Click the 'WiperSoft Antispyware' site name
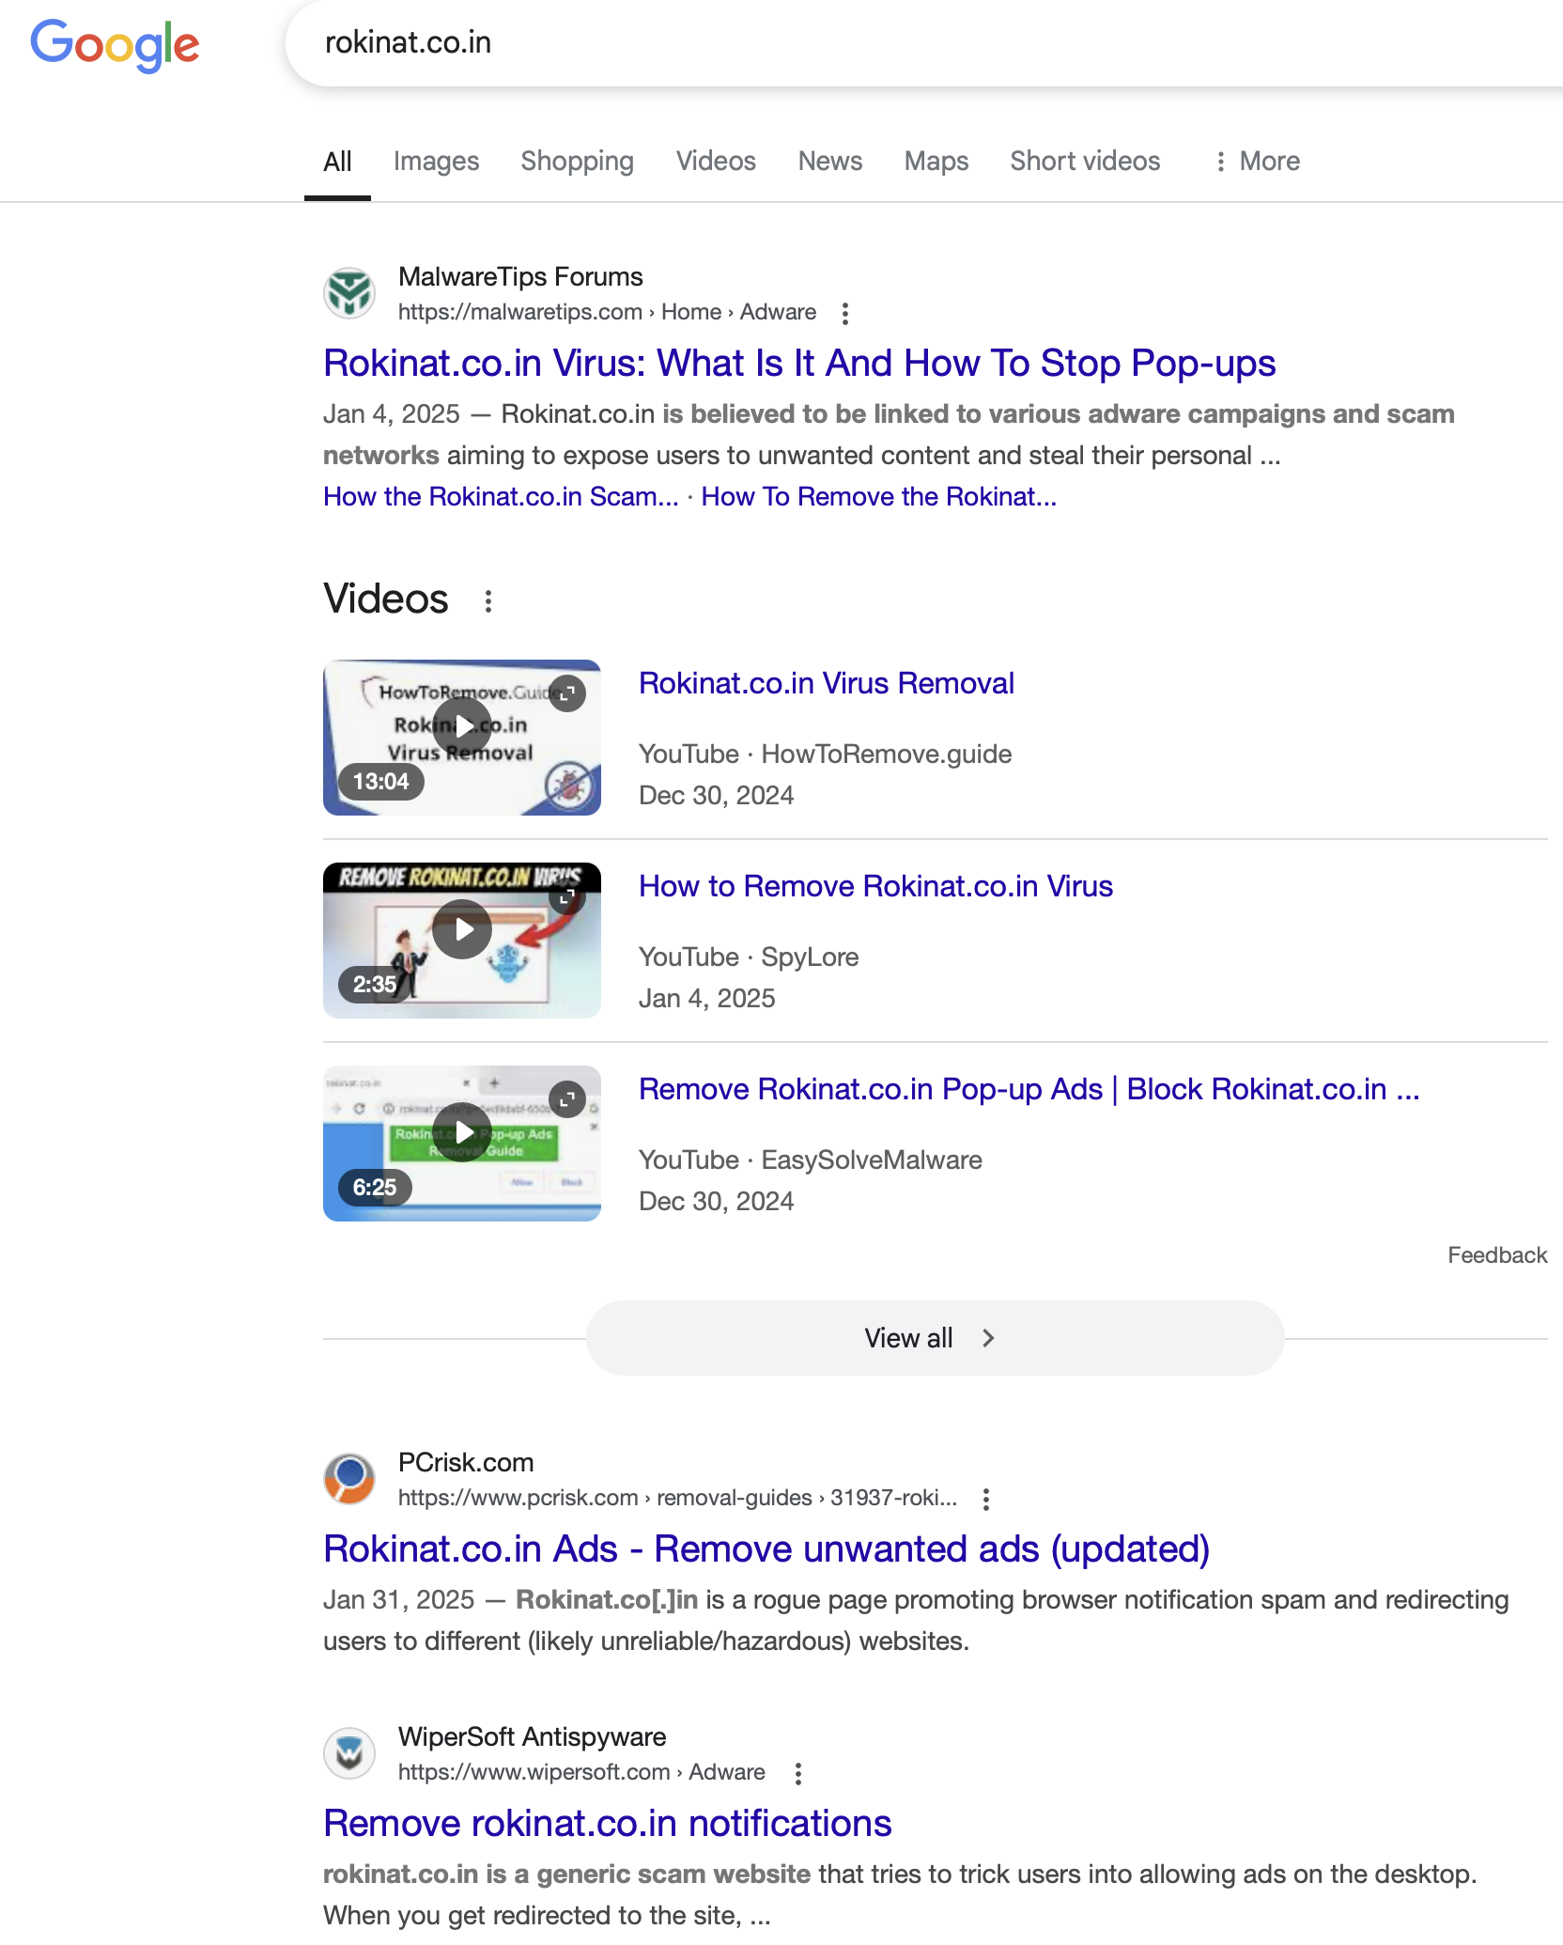The image size is (1563, 1945). pos(533,1736)
